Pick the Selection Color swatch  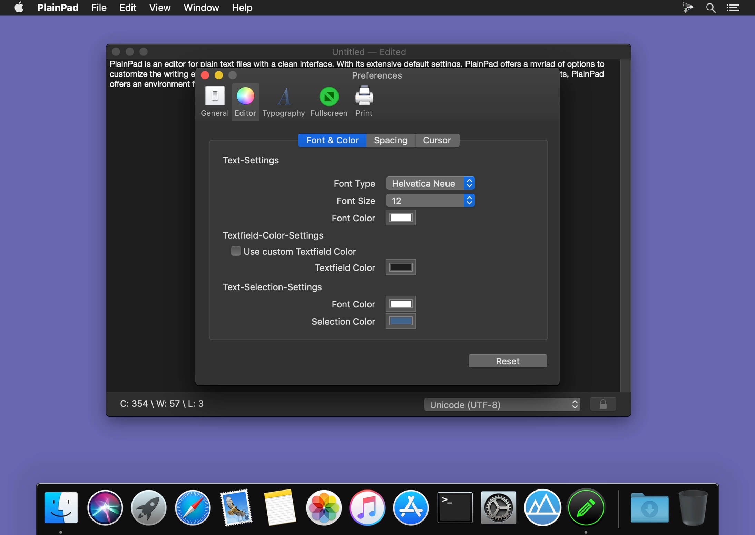coord(401,321)
